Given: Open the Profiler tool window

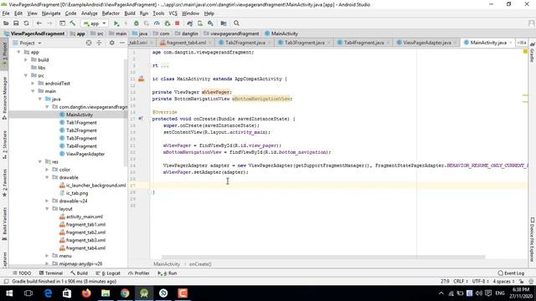Looking at the screenshot, I should (139, 273).
